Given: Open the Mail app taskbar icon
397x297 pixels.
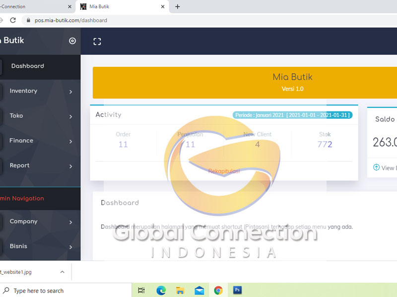Looking at the screenshot, I should (x=199, y=291).
